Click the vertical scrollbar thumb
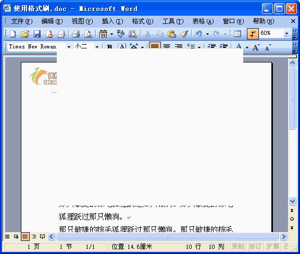Image resolution: width=300 pixels, height=254 pixels. [292, 98]
